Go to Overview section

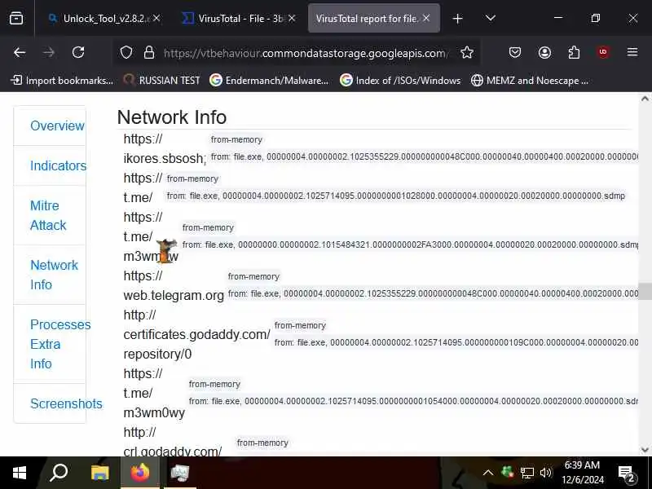(x=57, y=126)
